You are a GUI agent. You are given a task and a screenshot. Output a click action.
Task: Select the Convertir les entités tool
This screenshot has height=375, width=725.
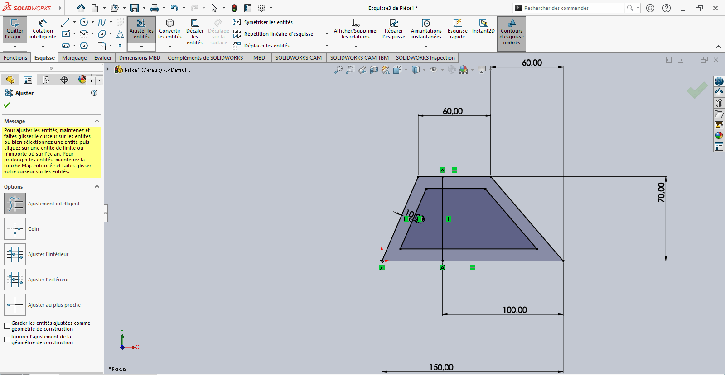170,30
